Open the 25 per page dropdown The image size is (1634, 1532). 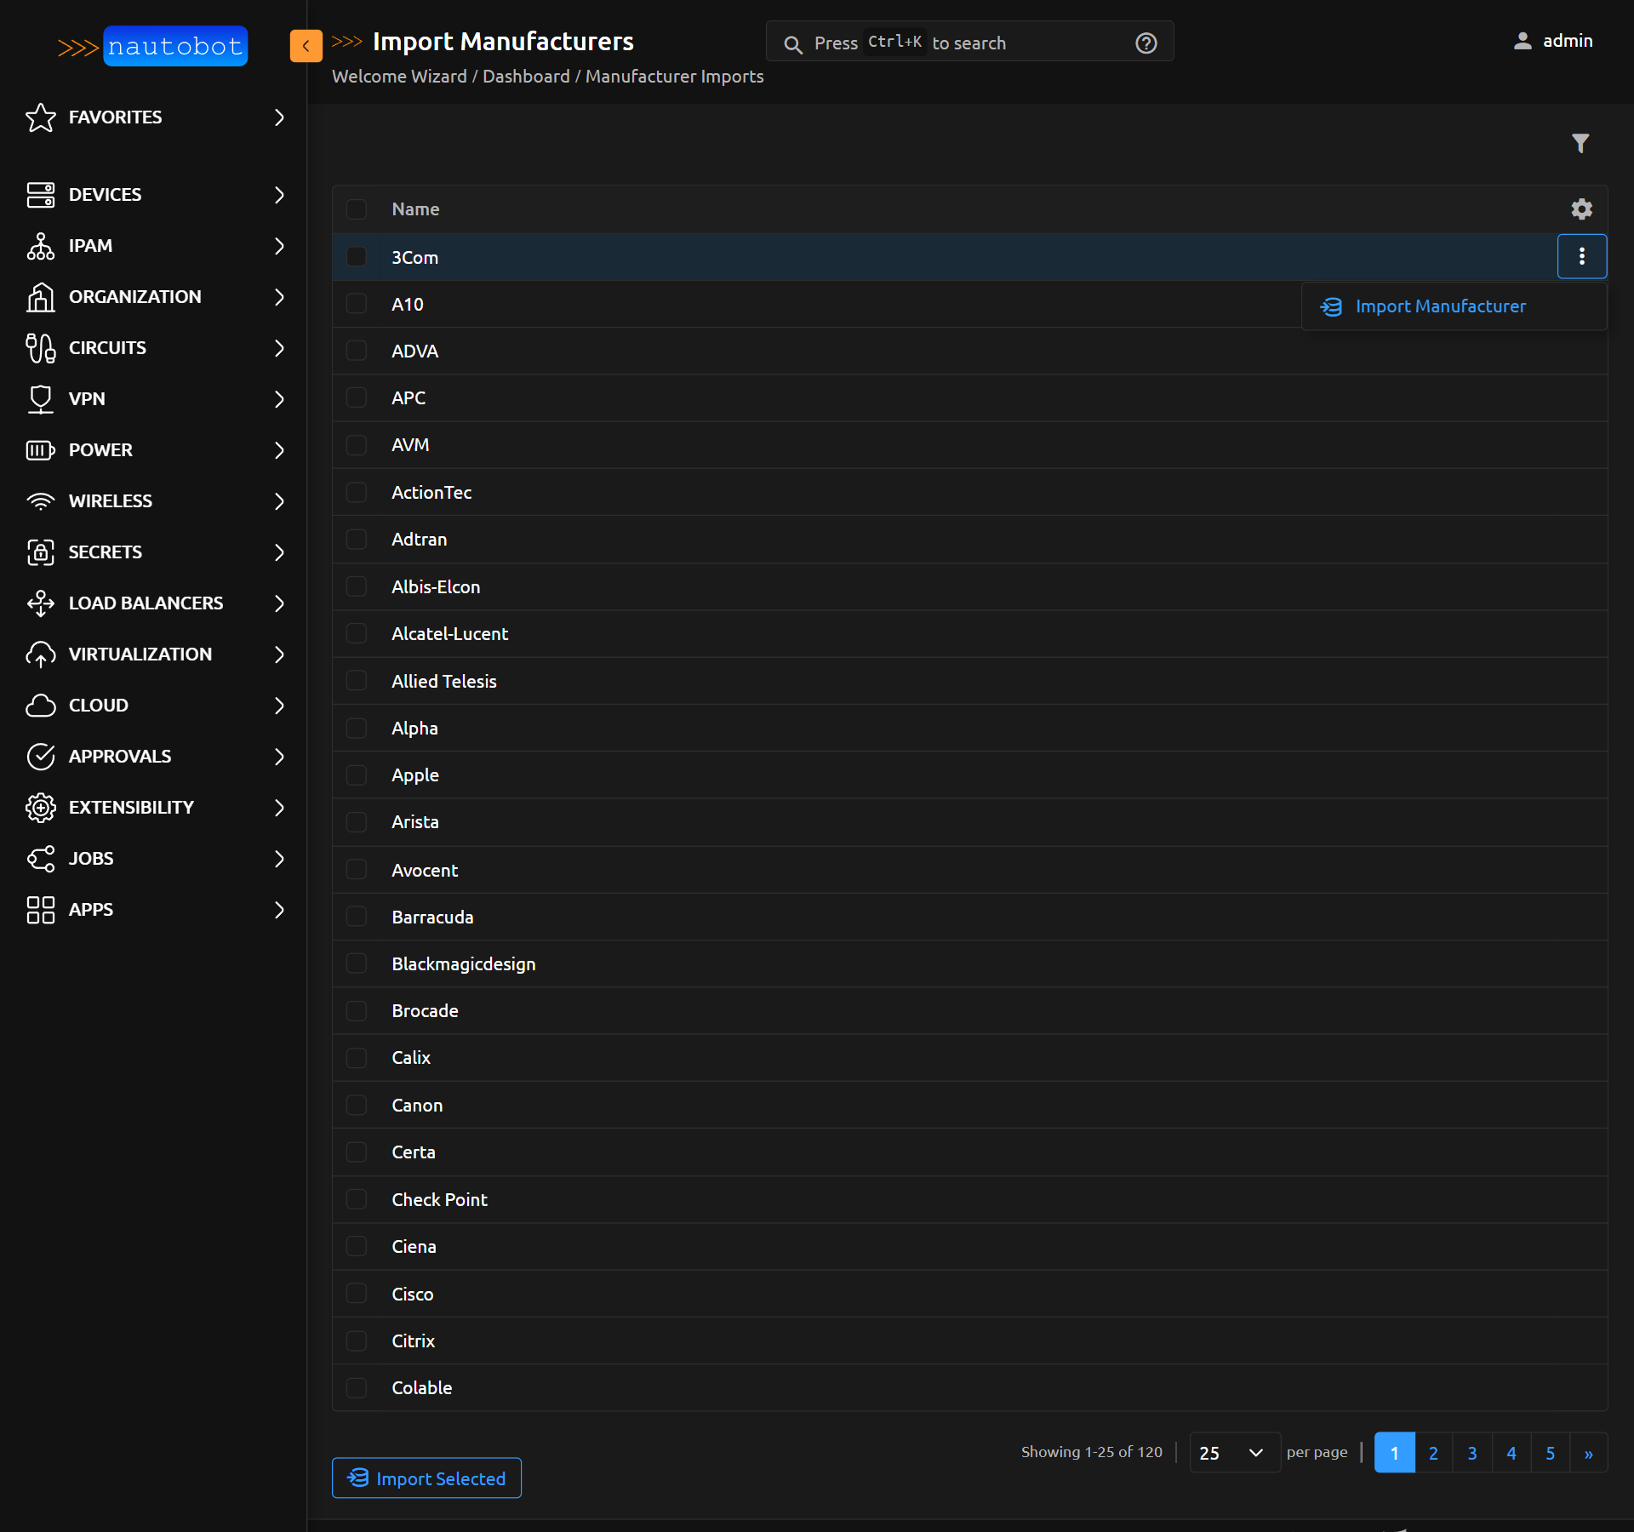[1233, 1453]
